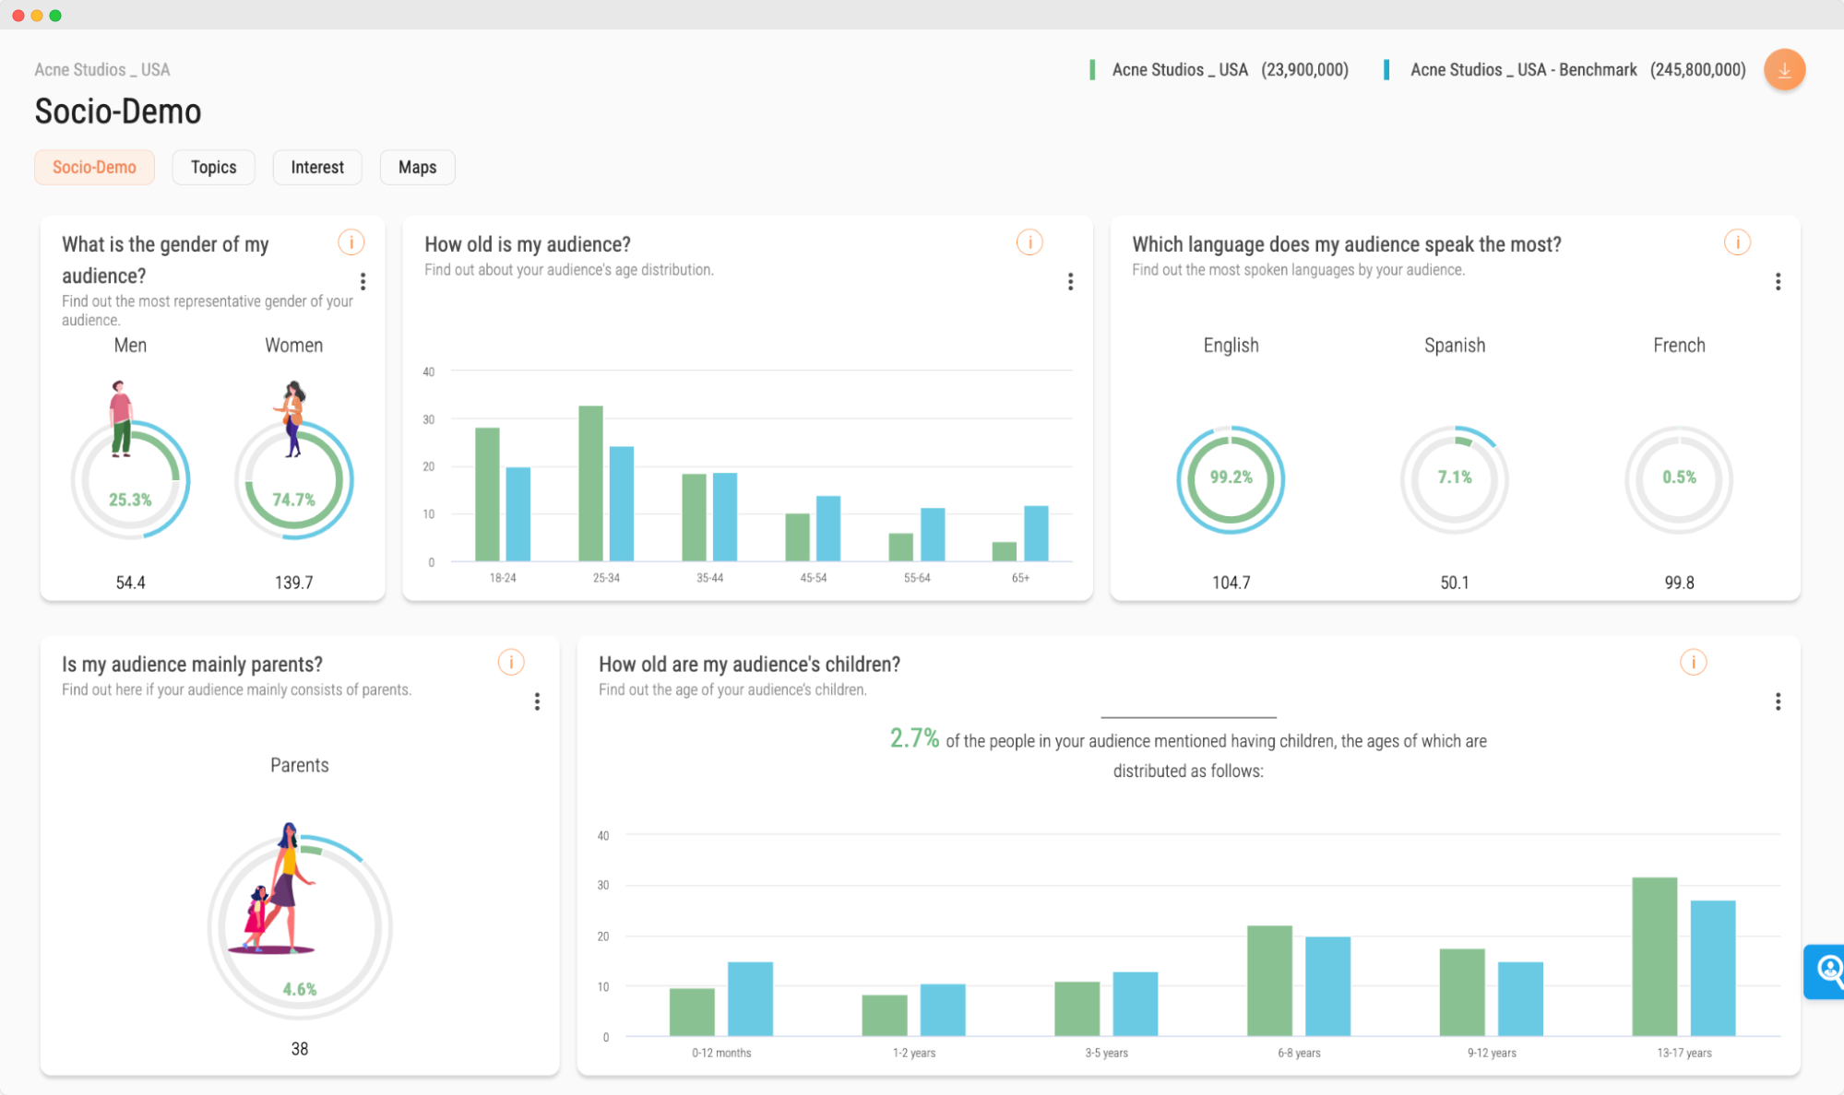
Task: Click the green Acne Studios _ USA legend
Action: coord(1219,69)
